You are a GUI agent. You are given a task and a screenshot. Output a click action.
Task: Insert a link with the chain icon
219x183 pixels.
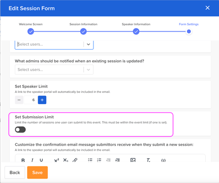tap(75, 160)
